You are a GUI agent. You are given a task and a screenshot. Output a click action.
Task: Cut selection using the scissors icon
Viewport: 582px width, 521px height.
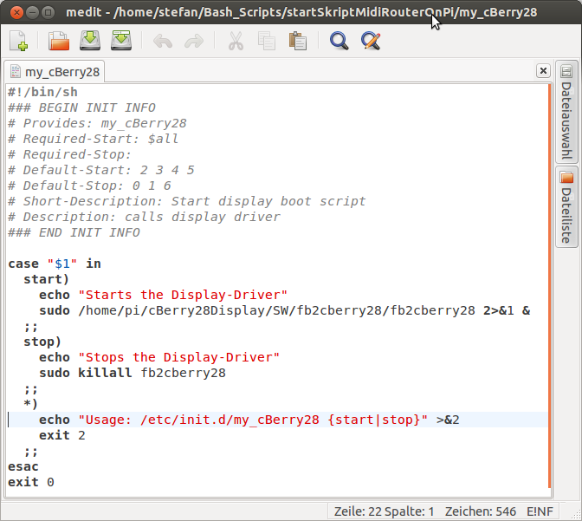(x=236, y=41)
